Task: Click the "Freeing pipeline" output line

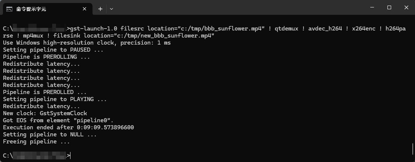Action: (36, 142)
